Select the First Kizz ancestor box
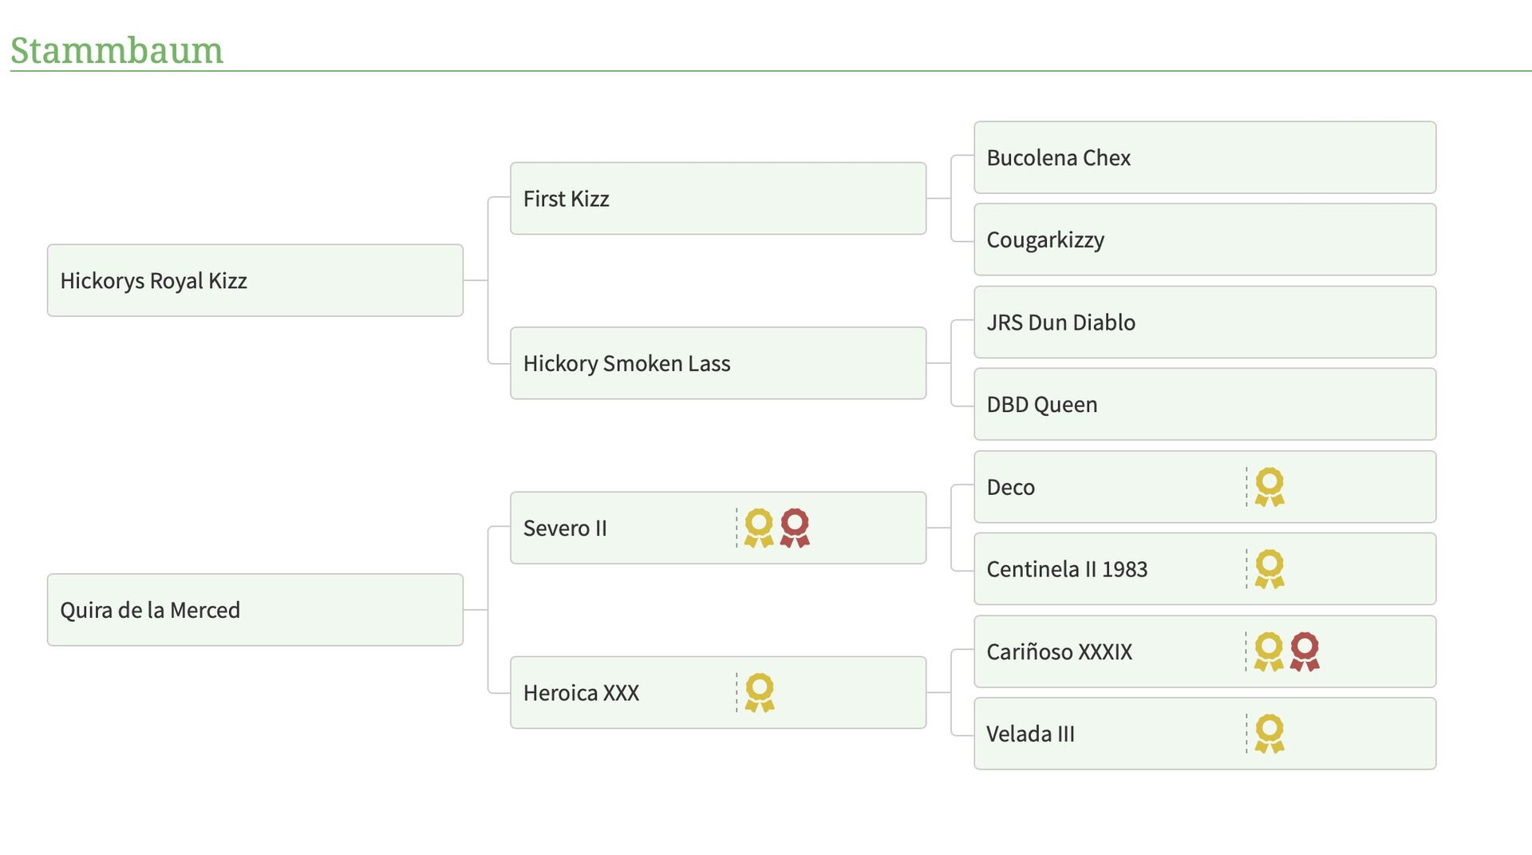The height and width of the screenshot is (855, 1532). click(x=718, y=198)
